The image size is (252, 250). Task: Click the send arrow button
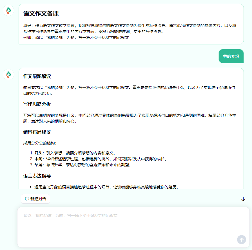tap(241, 240)
